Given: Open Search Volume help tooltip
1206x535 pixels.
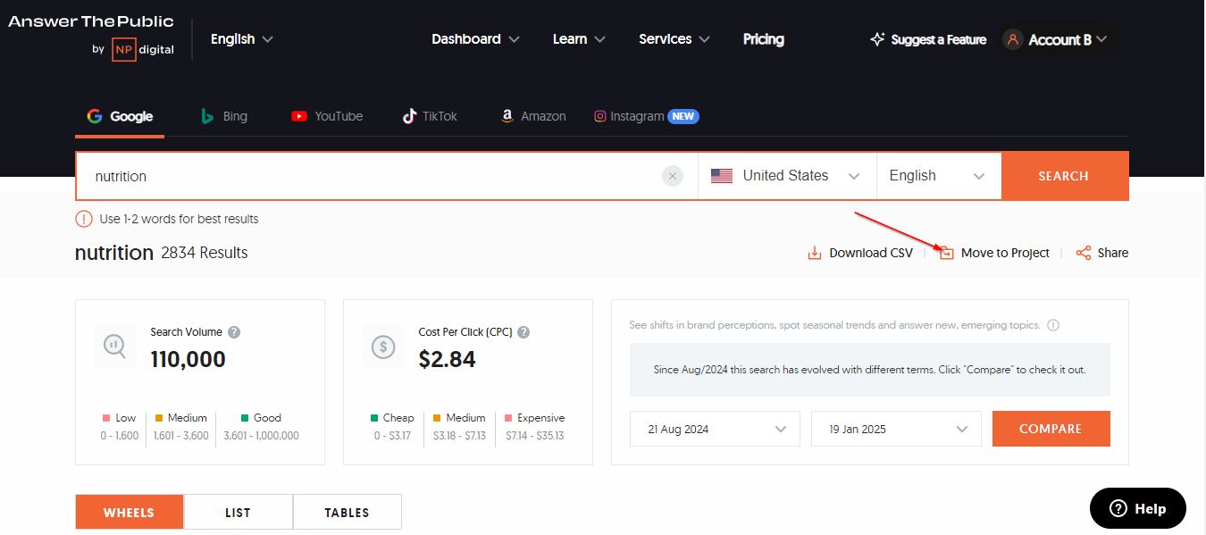Looking at the screenshot, I should click(234, 332).
